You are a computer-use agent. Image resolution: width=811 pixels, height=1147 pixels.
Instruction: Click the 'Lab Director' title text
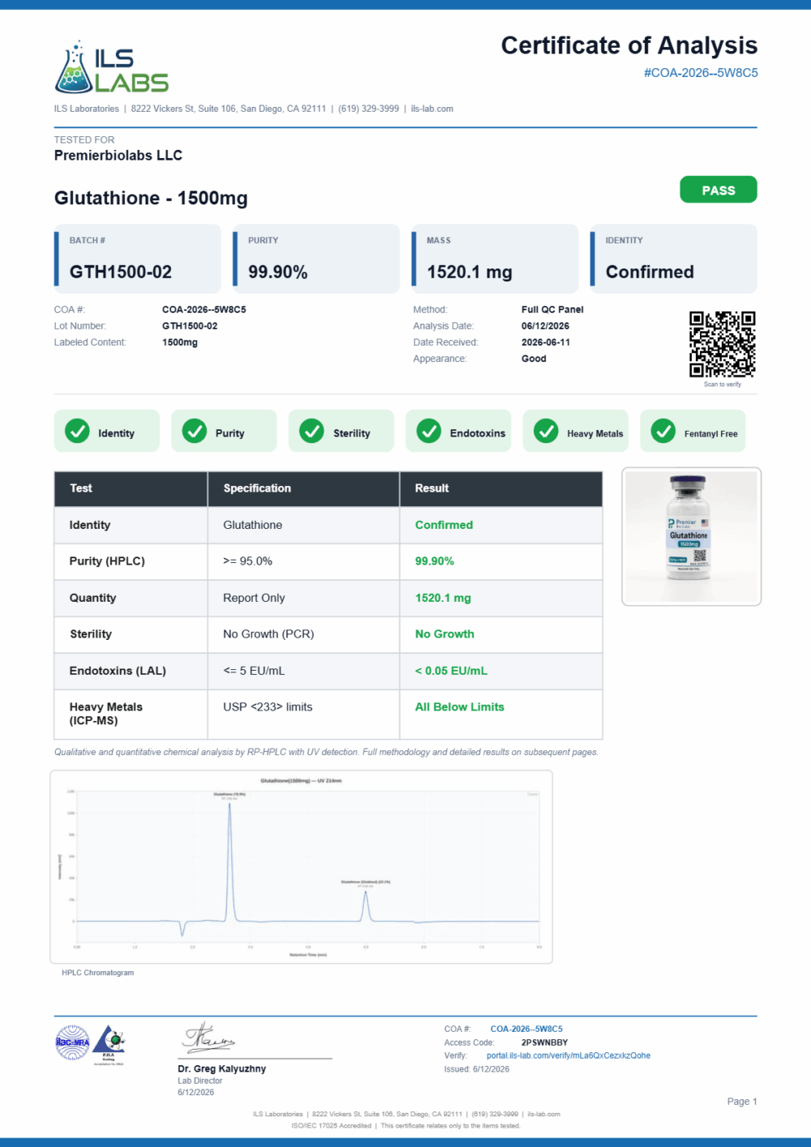(x=200, y=1081)
